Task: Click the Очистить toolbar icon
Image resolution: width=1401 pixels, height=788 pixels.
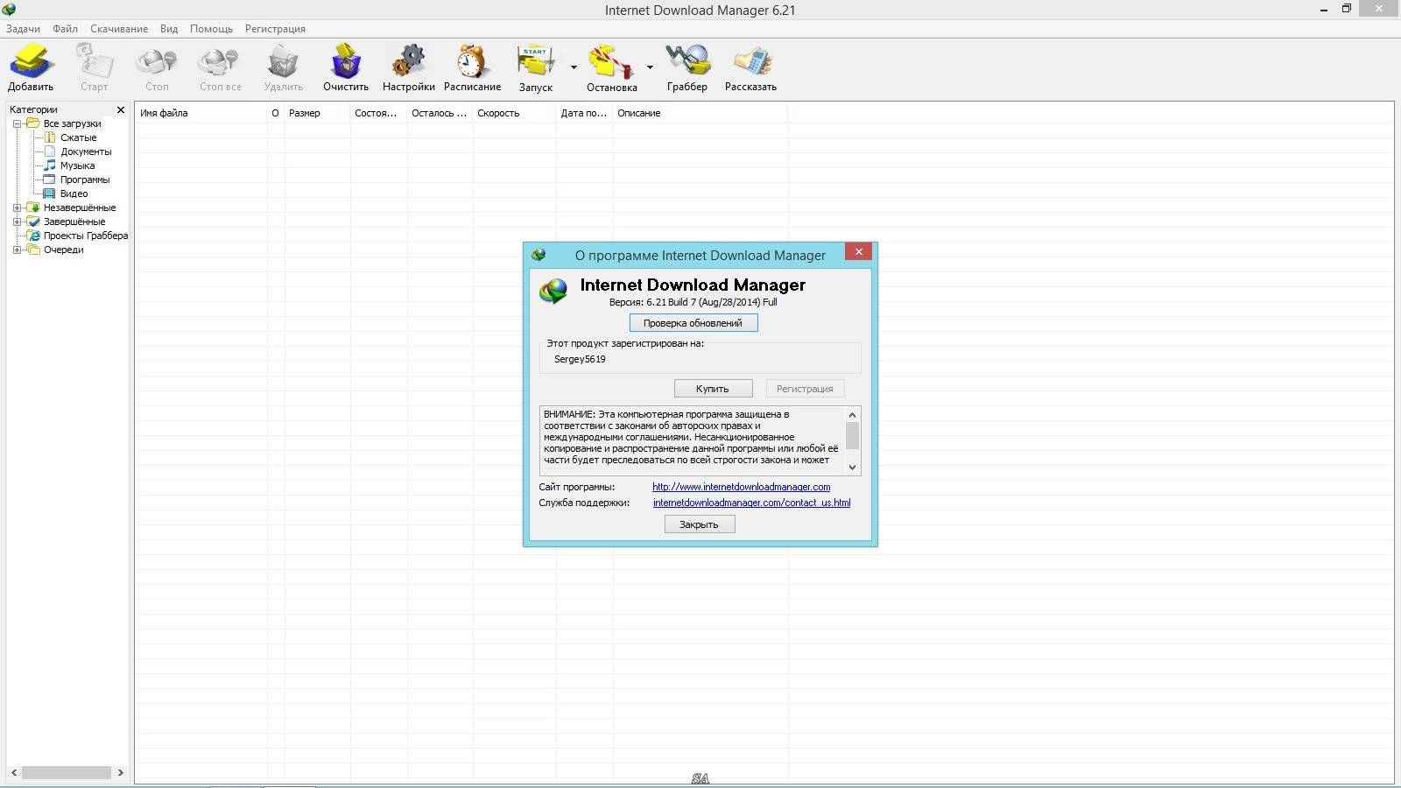Action: pos(346,61)
